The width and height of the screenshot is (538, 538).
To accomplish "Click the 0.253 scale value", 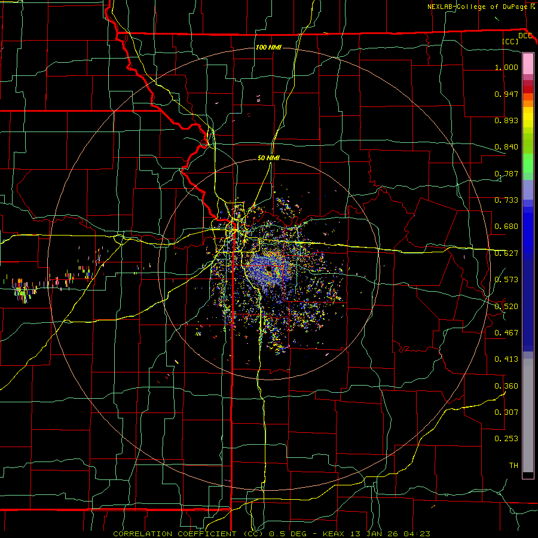I will [506, 439].
